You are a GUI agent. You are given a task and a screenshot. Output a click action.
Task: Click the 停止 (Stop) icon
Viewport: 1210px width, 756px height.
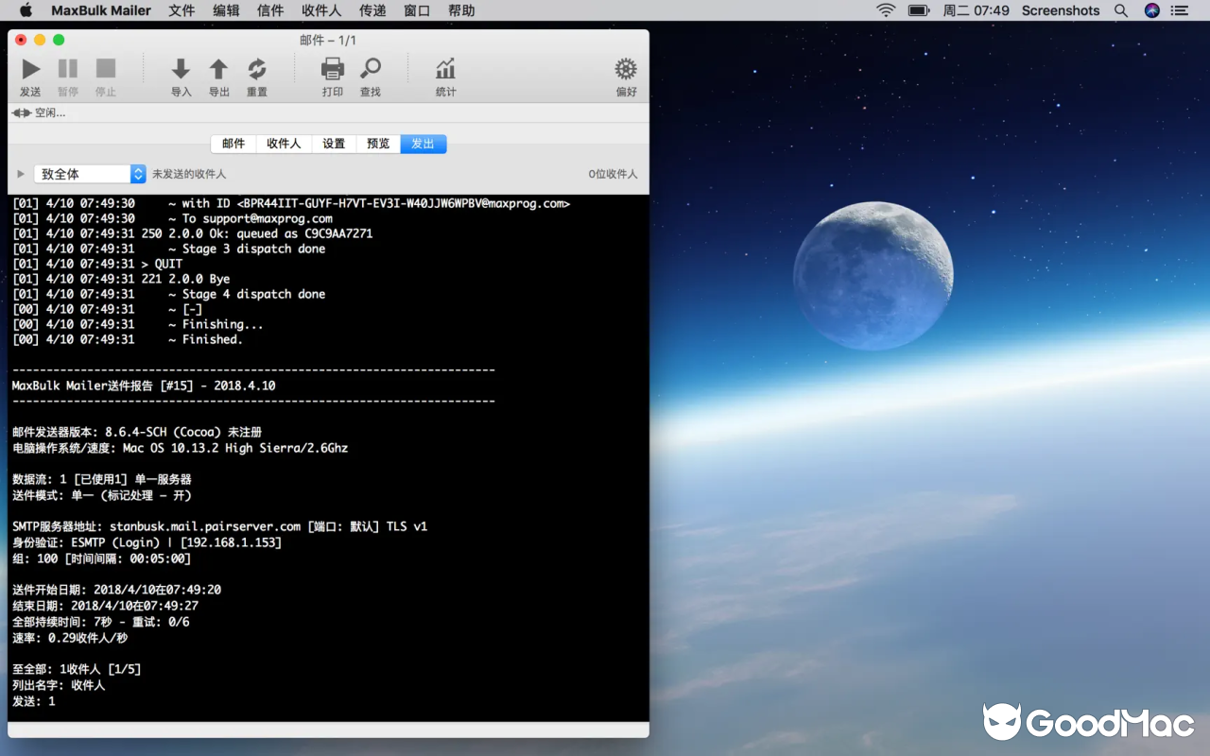click(104, 68)
